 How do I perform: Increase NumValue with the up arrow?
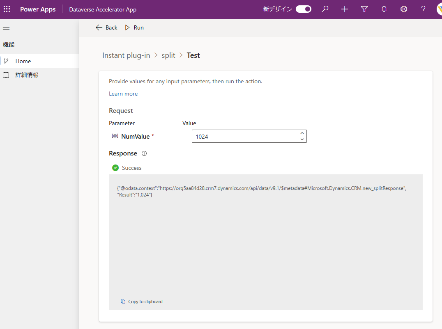tap(302, 133)
